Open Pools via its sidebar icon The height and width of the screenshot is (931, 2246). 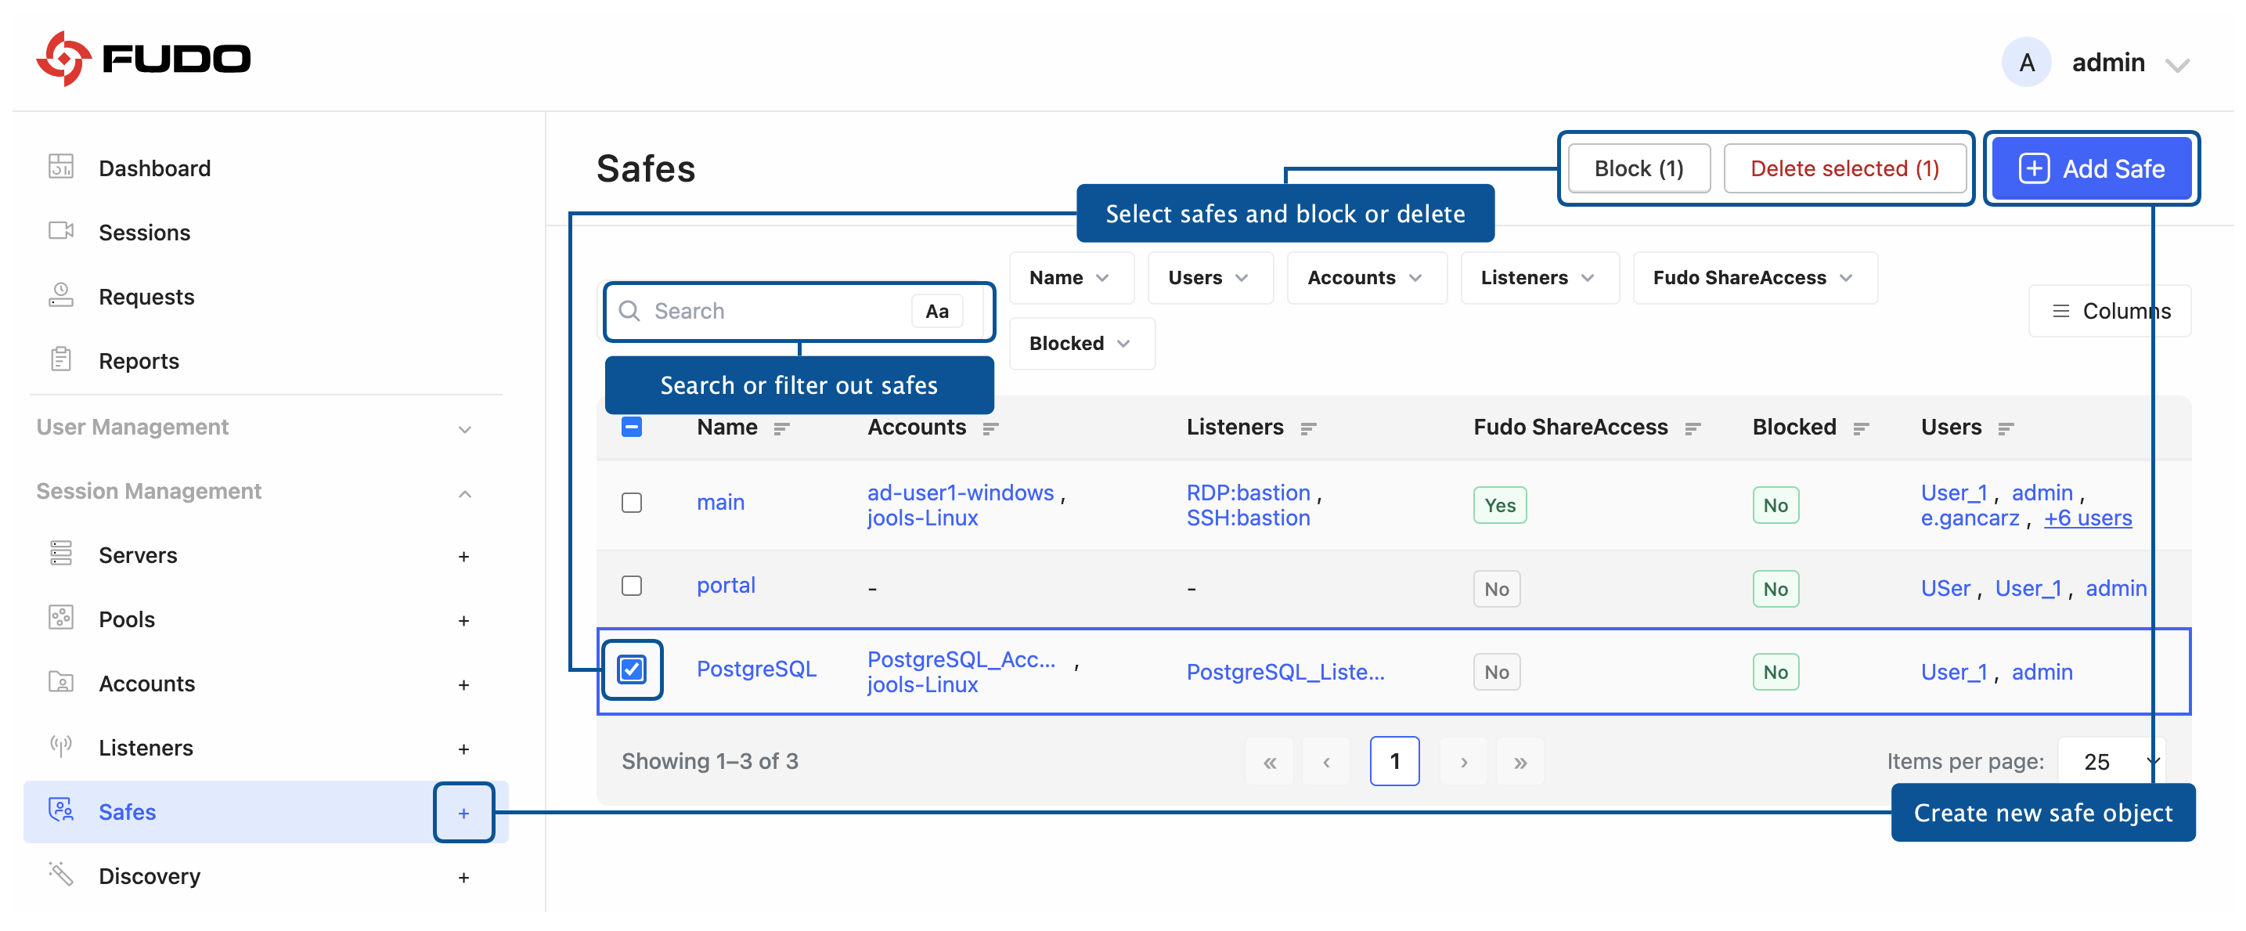[x=61, y=617]
